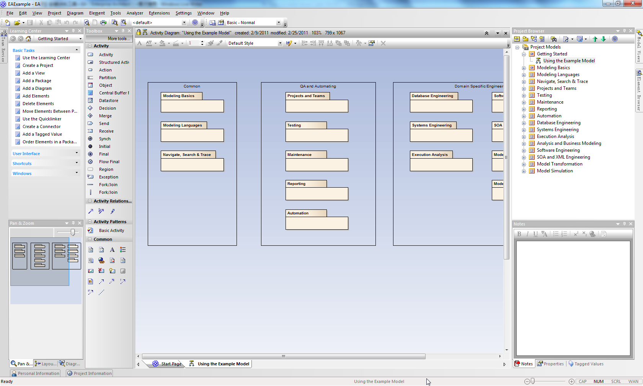This screenshot has width=643, height=386.
Task: Click the Find in Project Browser binoculars icon
Action: pyautogui.click(x=553, y=39)
